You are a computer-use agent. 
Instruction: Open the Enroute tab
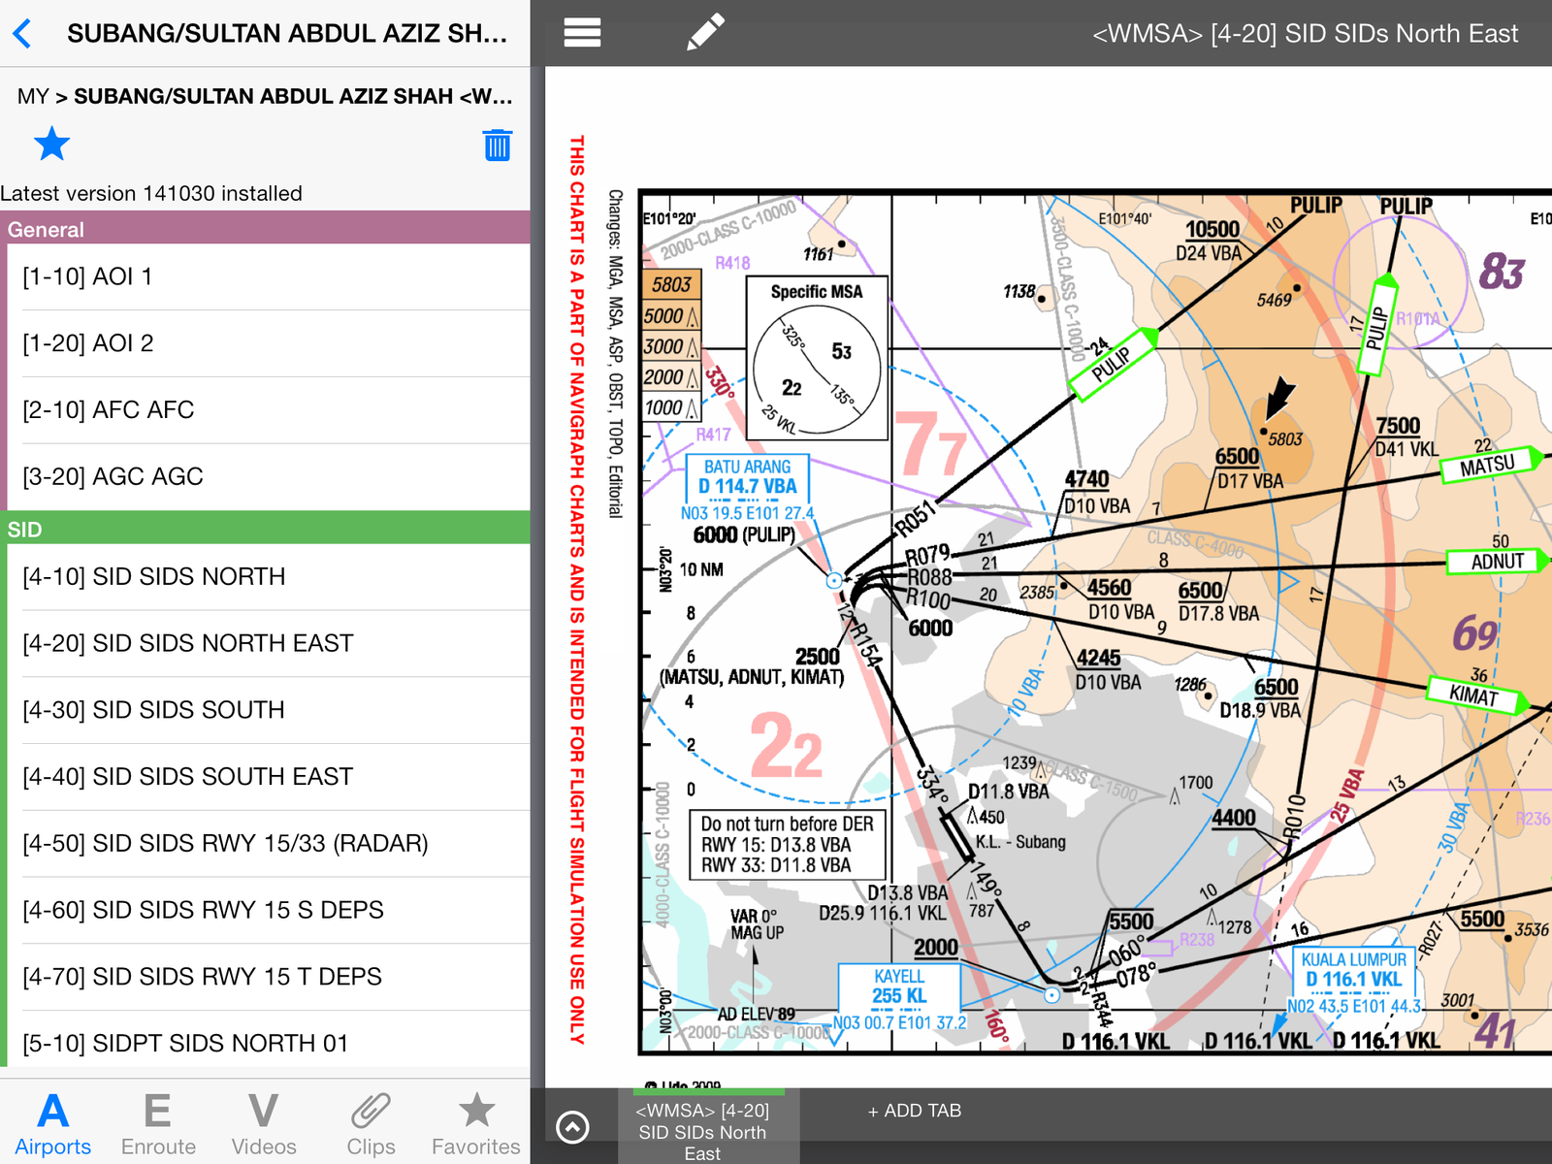158,1123
